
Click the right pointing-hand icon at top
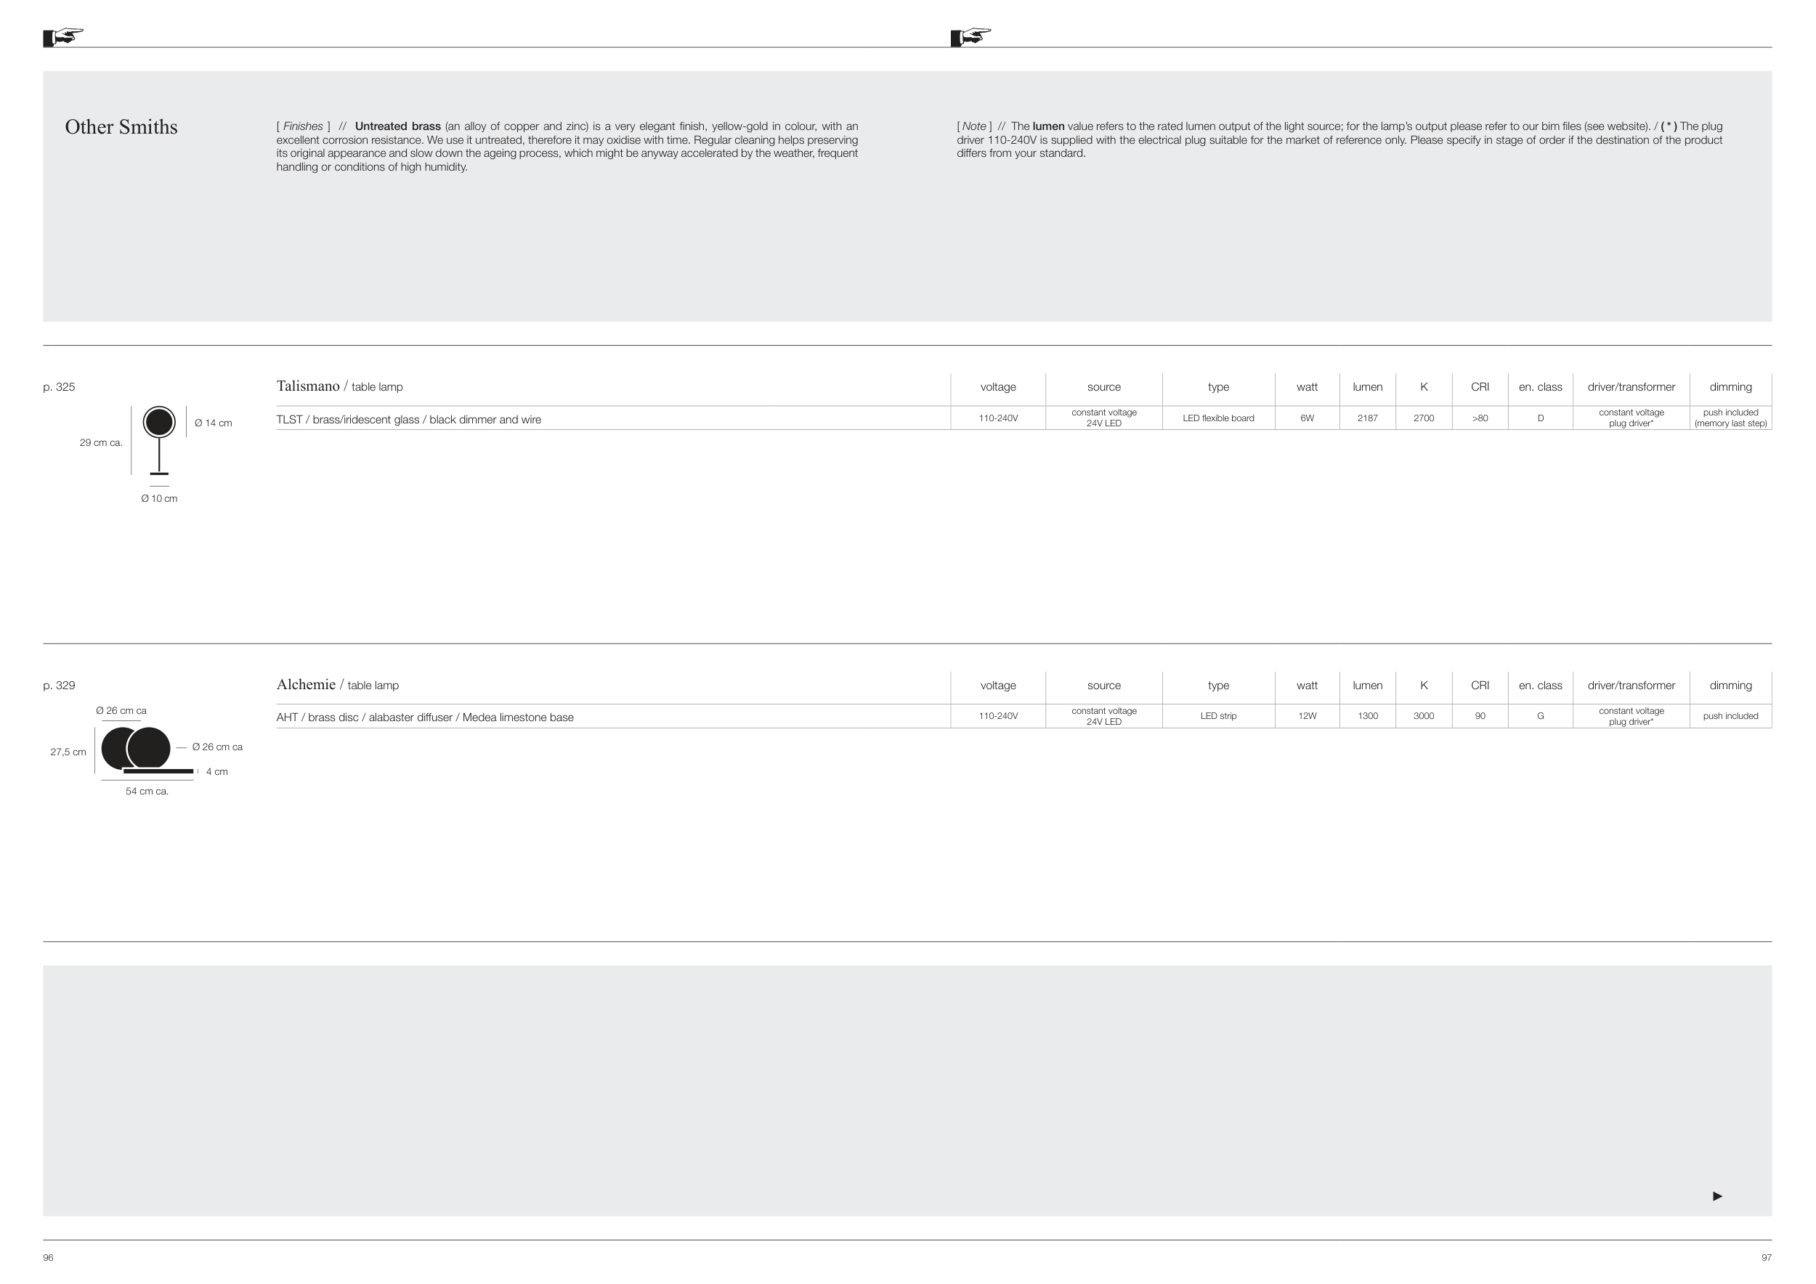point(970,36)
